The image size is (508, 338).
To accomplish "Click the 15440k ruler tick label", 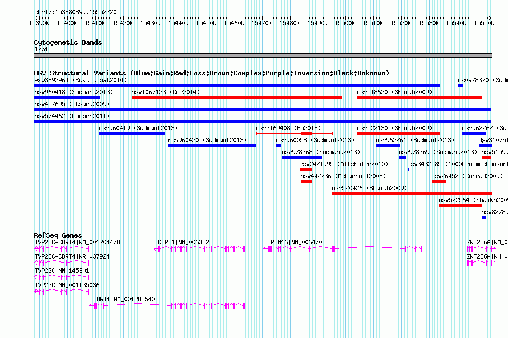I will pos(178,23).
